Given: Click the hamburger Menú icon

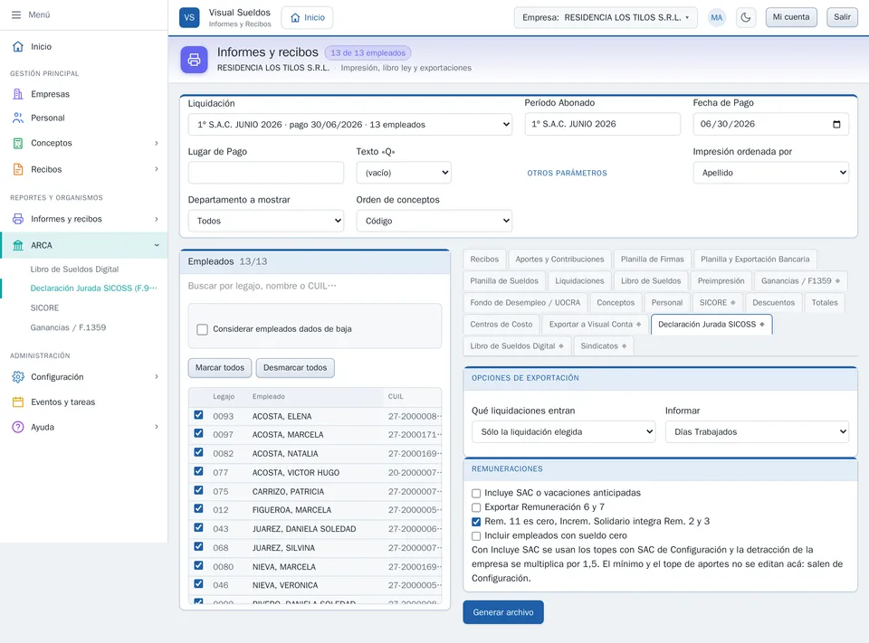Looking at the screenshot, I should [16, 15].
